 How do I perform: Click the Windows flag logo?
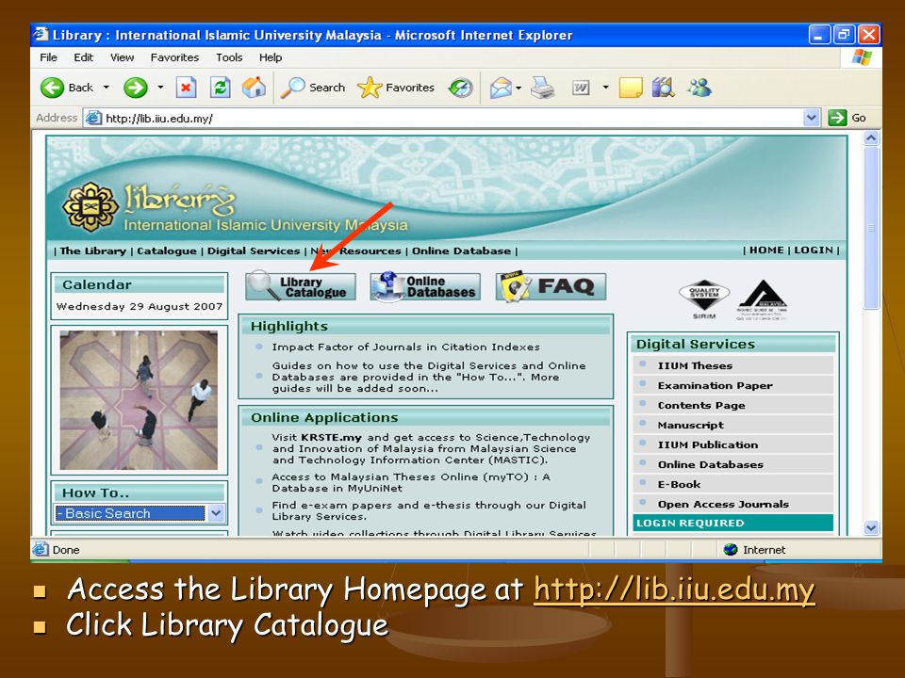click(863, 57)
